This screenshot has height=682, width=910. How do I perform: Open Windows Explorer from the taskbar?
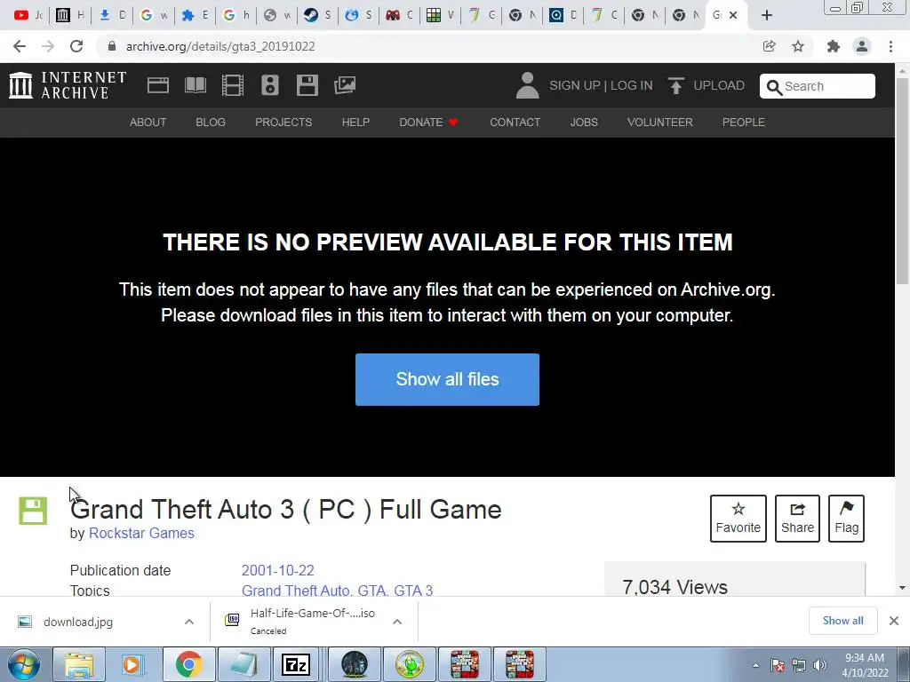coord(78,664)
